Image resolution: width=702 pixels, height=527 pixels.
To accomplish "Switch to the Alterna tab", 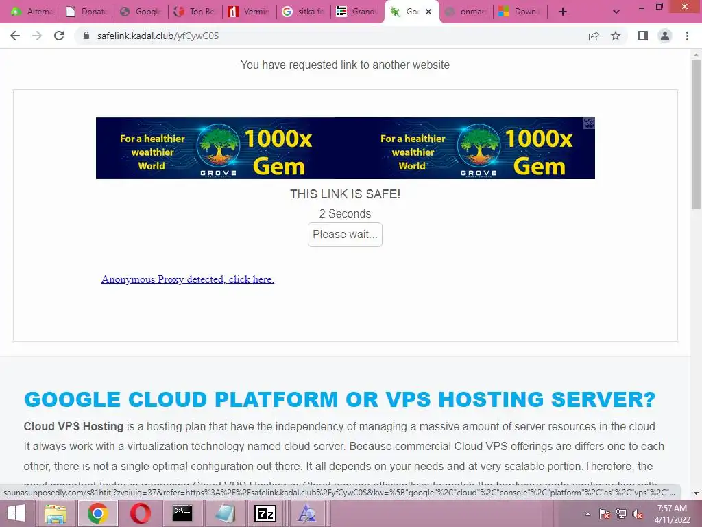I will click(x=34, y=12).
